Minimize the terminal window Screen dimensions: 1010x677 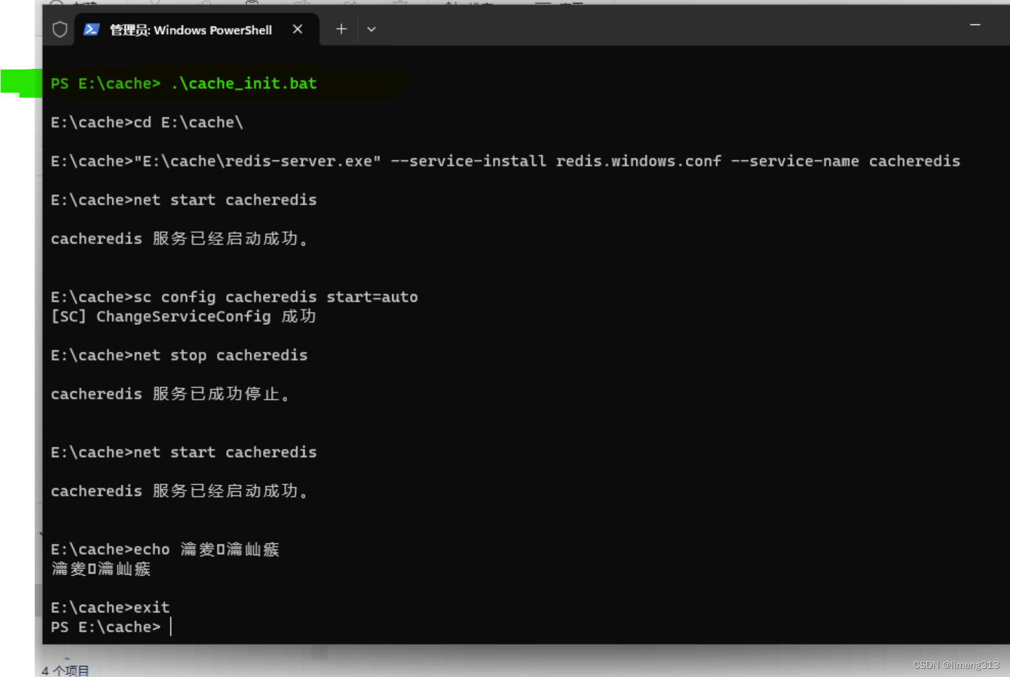click(975, 25)
